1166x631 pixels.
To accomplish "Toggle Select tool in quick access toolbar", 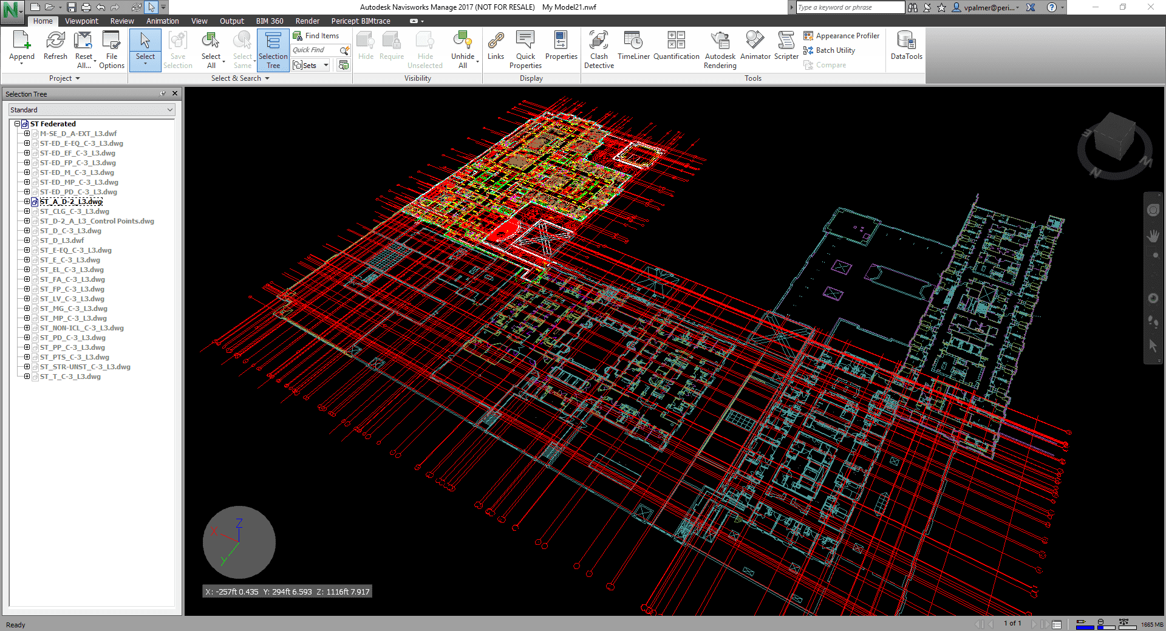I will click(x=151, y=7).
